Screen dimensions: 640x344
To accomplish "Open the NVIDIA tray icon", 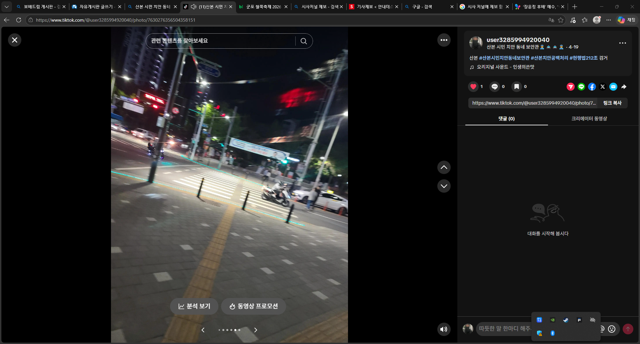I will (x=553, y=320).
